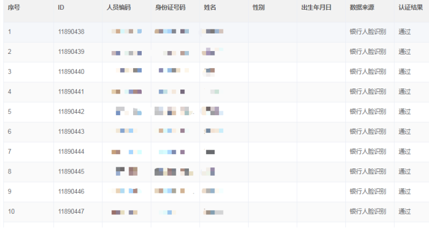The image size is (429, 228).
Task: Click the 序号 column header
Action: pos(13,7)
